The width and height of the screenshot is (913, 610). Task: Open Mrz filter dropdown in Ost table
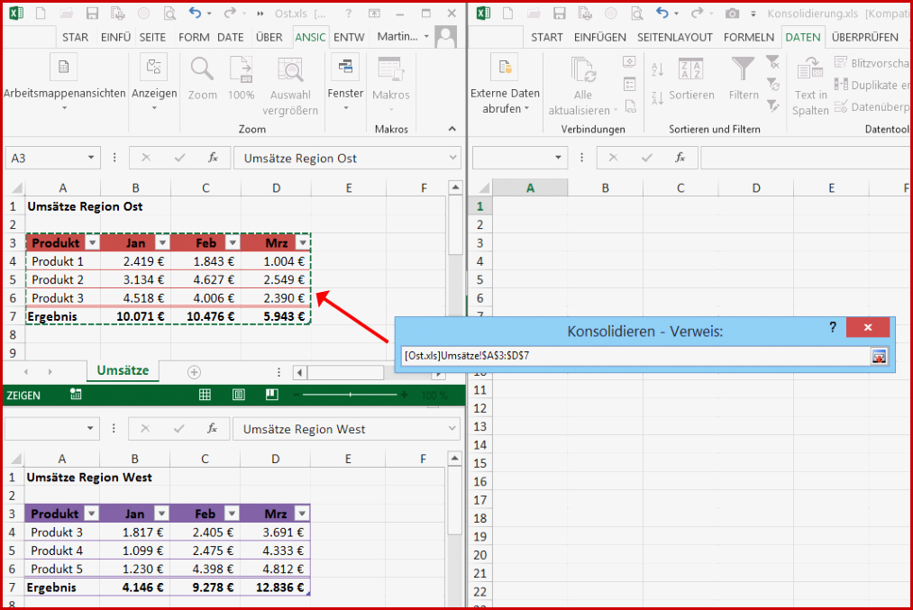tap(303, 242)
